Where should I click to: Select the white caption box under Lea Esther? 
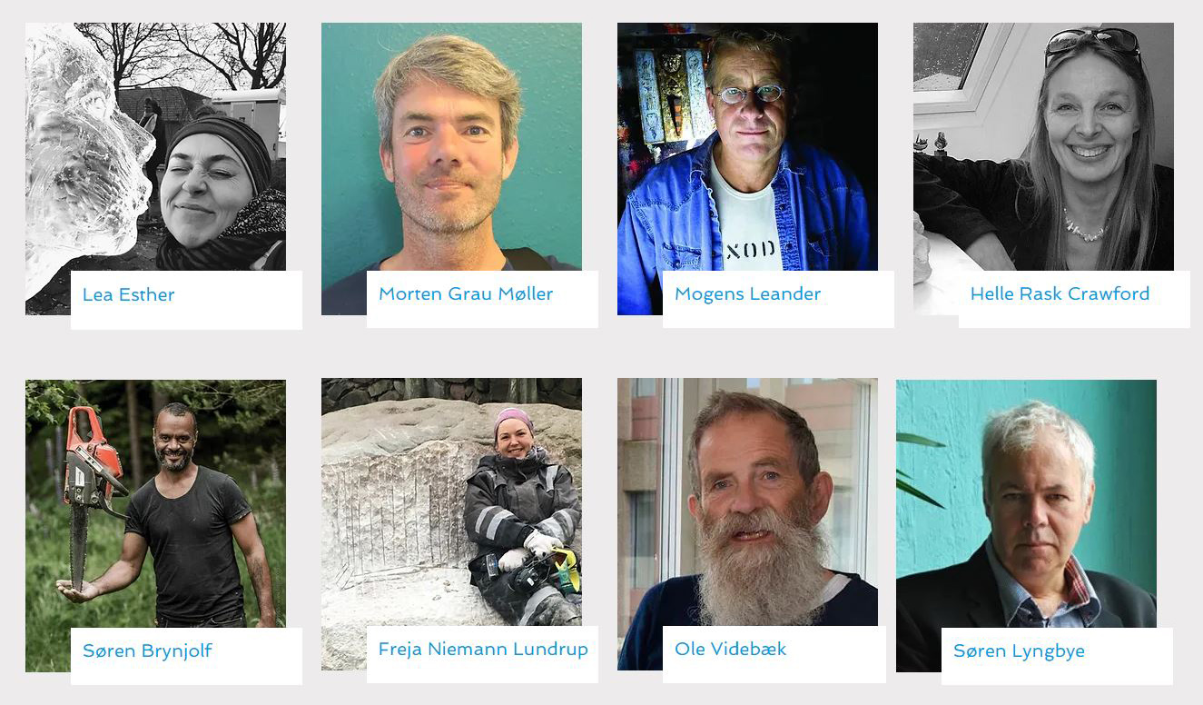point(186,300)
